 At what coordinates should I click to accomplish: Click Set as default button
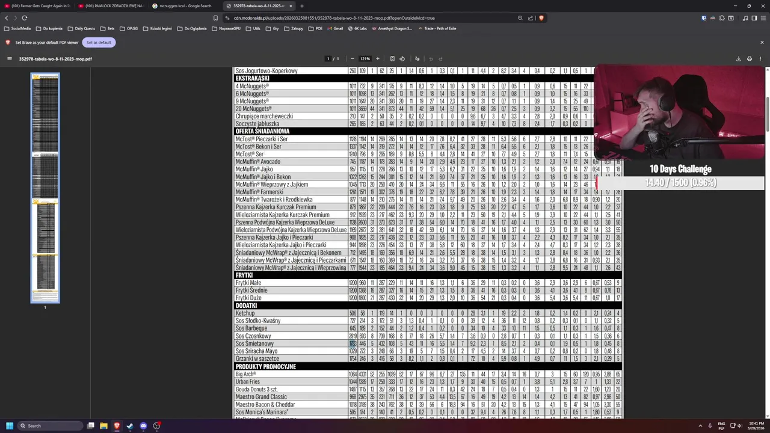point(99,42)
